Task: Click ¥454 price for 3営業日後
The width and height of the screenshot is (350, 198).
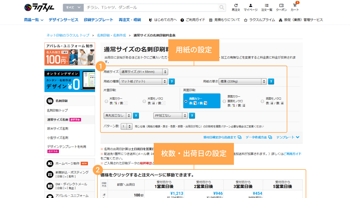Action: (x=258, y=193)
